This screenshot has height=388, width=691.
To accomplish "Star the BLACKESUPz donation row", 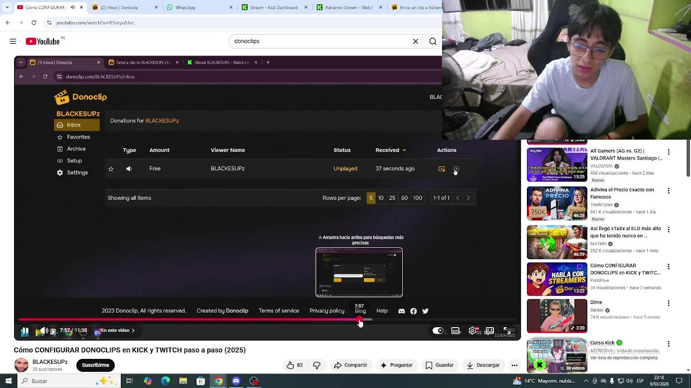I will (x=111, y=169).
